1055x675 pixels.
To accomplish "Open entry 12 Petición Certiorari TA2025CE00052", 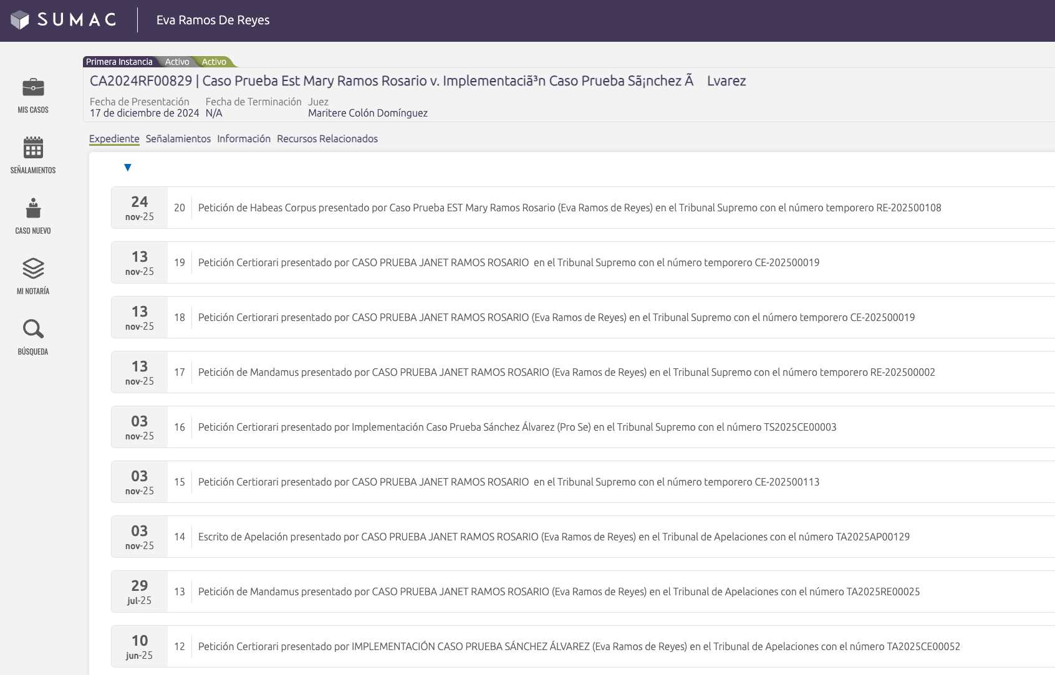I will [579, 646].
